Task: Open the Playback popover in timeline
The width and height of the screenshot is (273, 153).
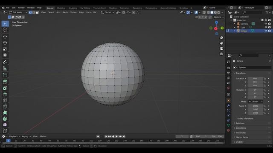Action: coord(14,136)
